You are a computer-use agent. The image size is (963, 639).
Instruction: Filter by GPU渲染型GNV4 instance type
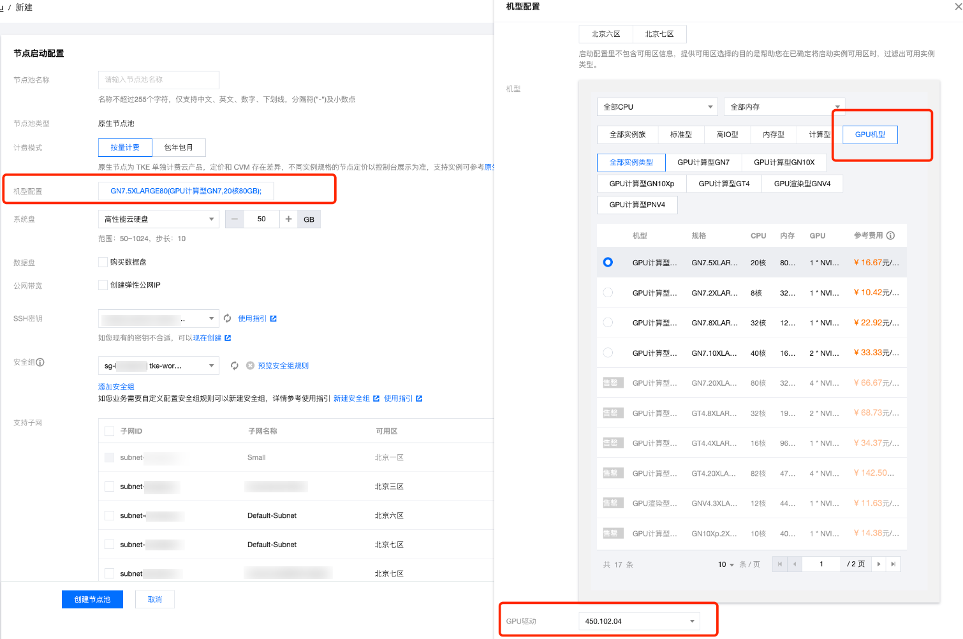click(802, 184)
